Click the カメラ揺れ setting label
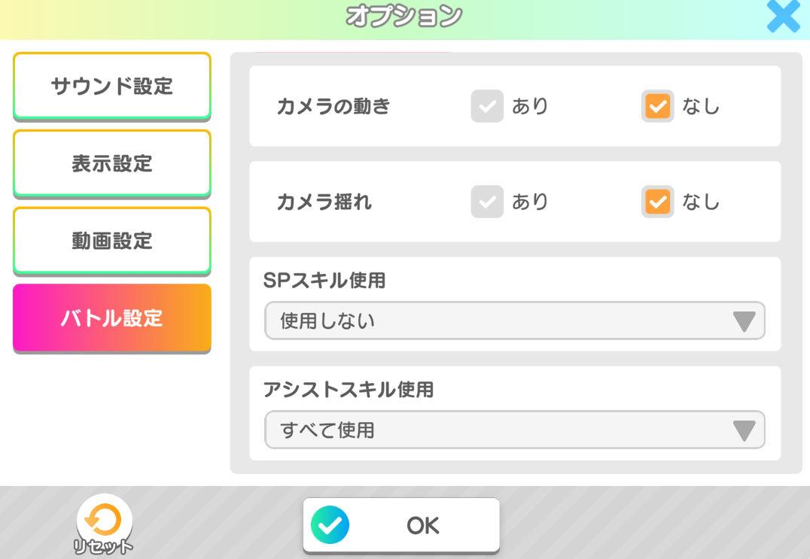Screen dimensions: 810x559 pyautogui.click(x=324, y=202)
